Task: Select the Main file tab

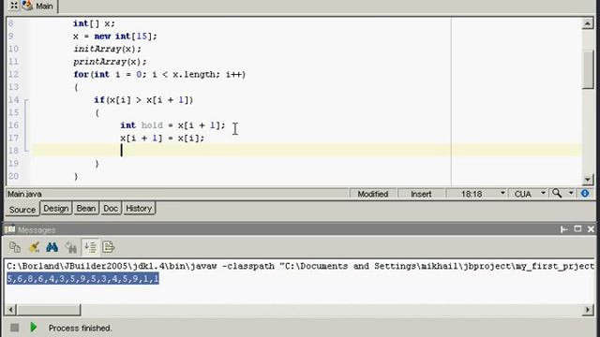Action: [x=44, y=7]
